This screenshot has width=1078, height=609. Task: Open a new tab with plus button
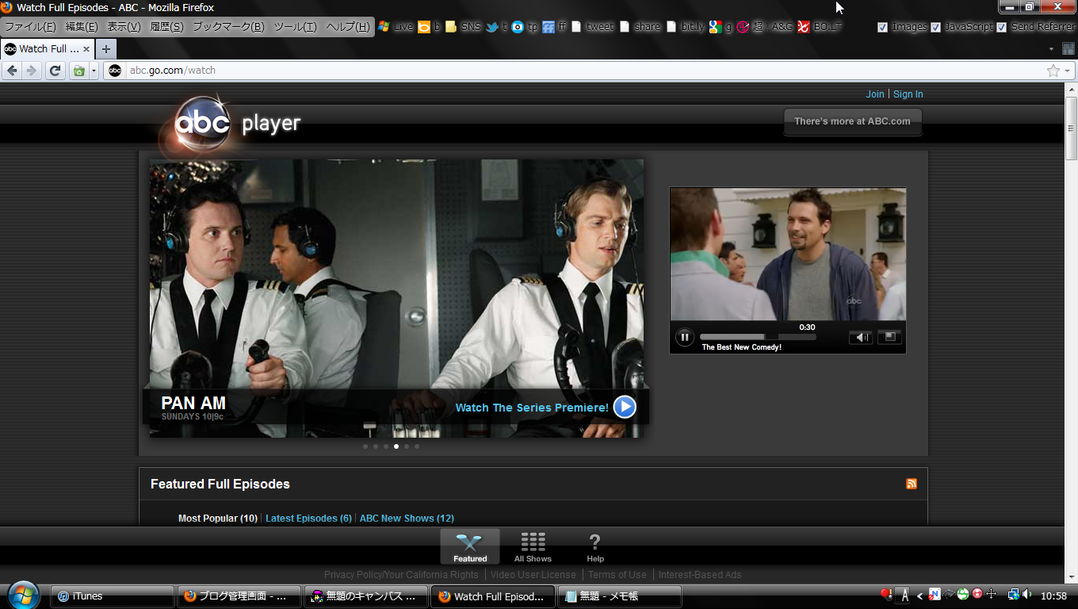coord(106,49)
